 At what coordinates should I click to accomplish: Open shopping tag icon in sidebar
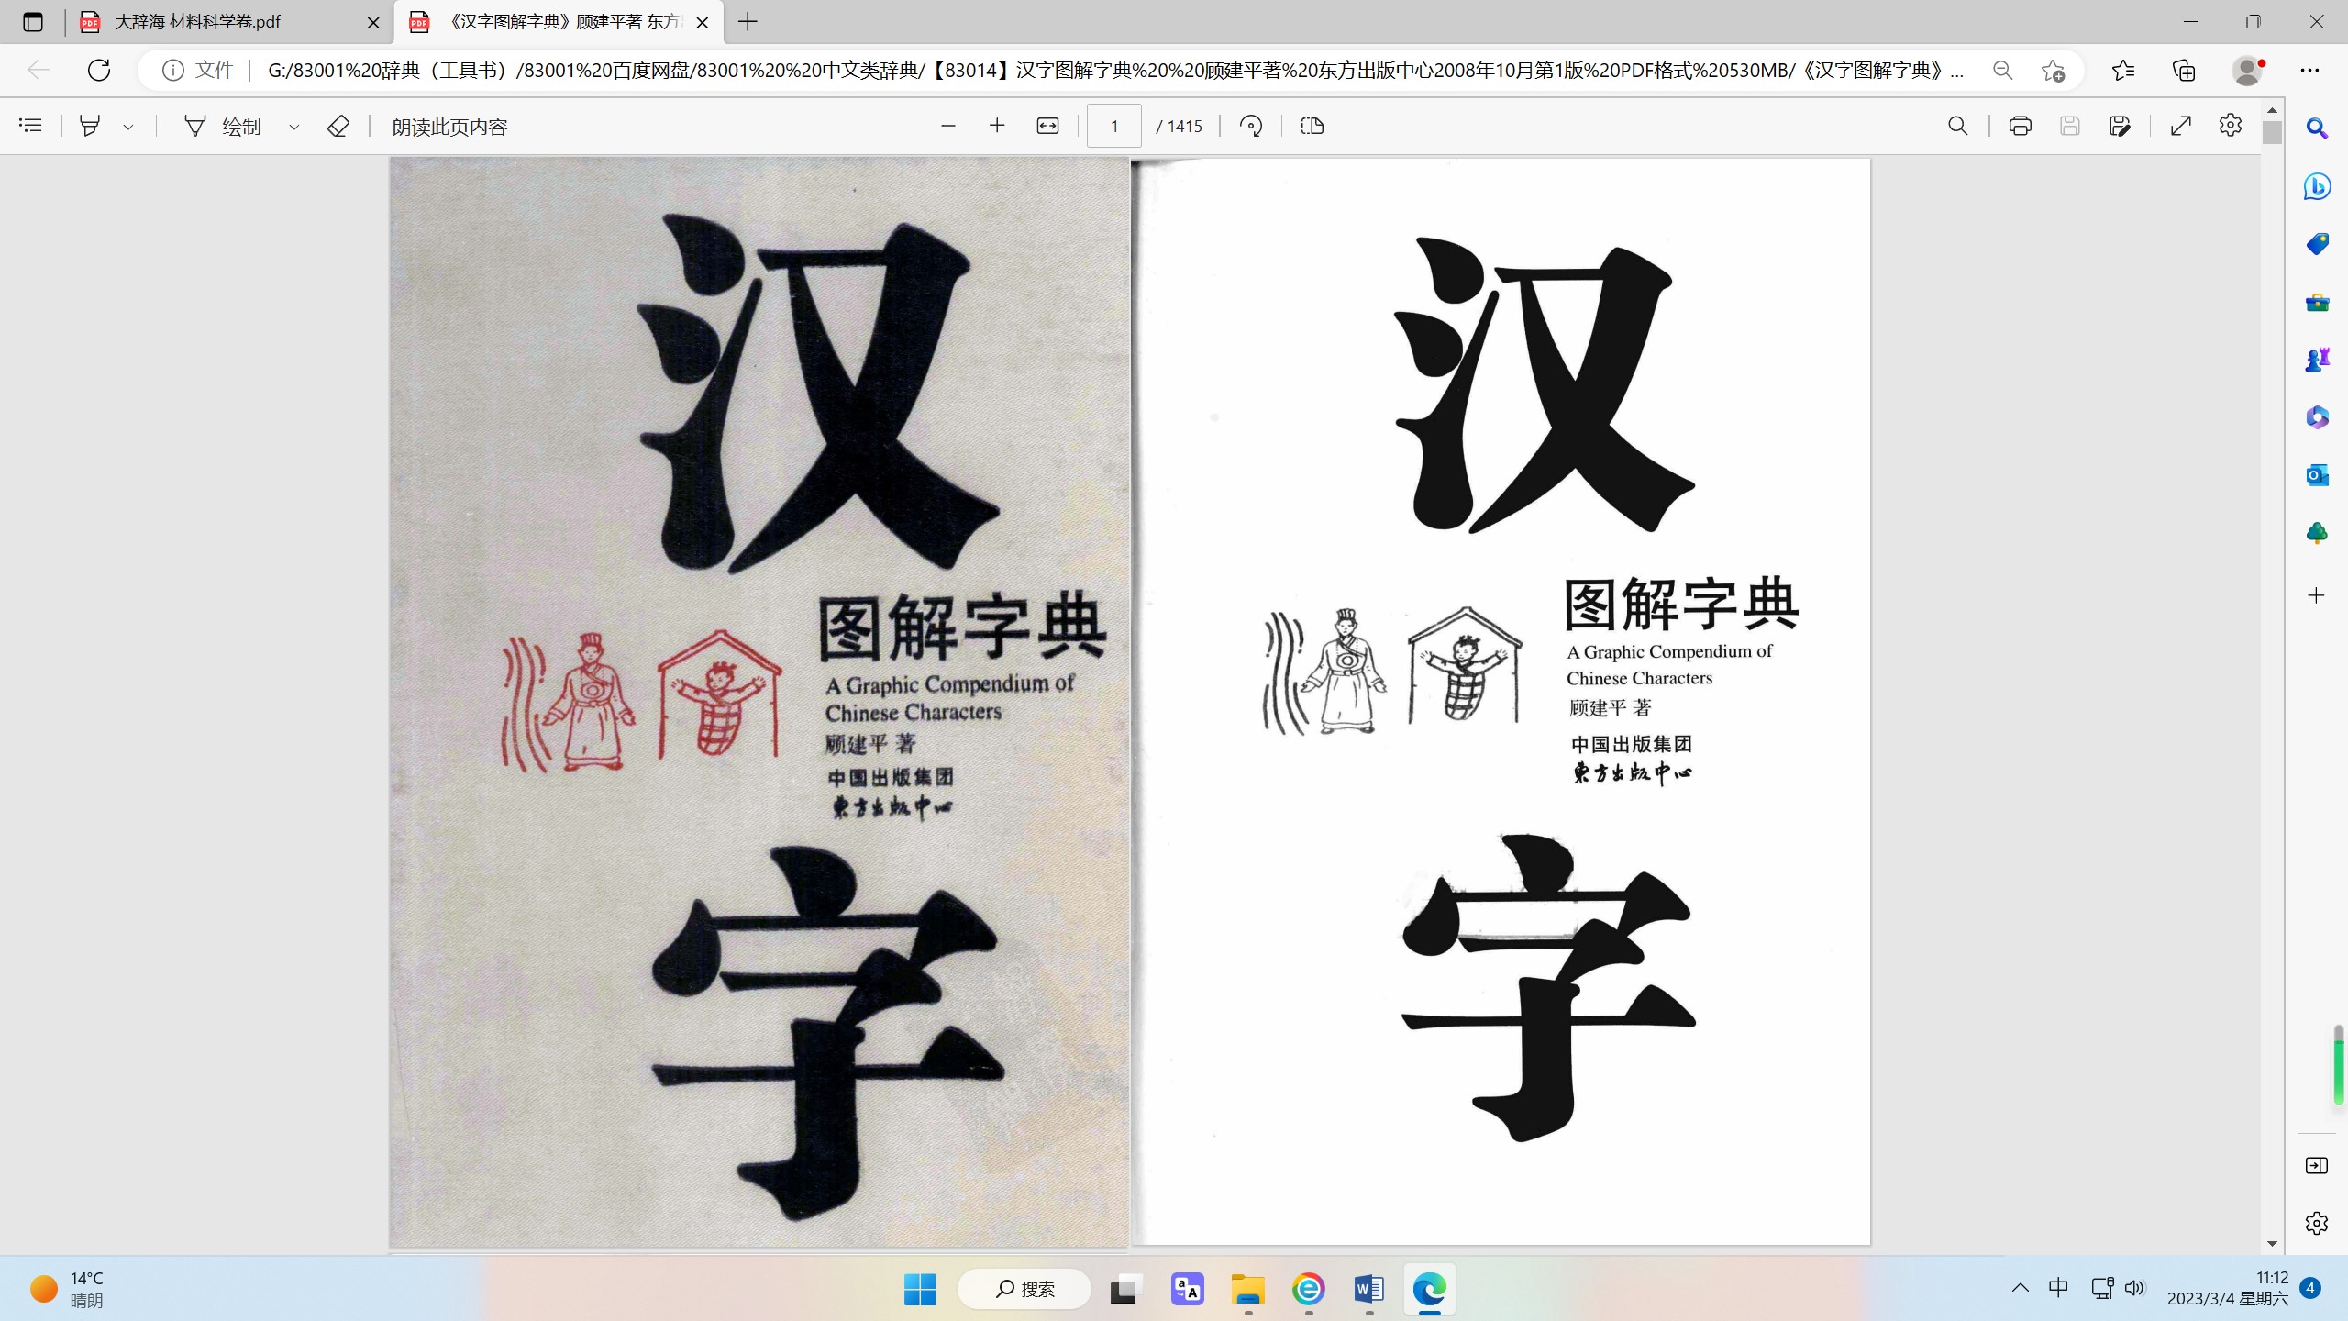pyautogui.click(x=2317, y=244)
